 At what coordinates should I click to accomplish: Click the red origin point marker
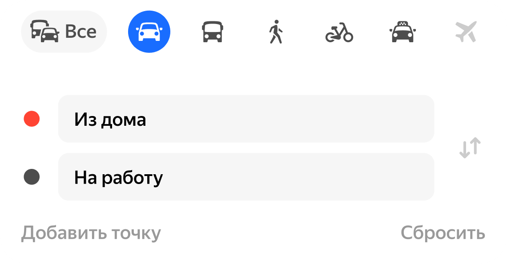click(32, 119)
